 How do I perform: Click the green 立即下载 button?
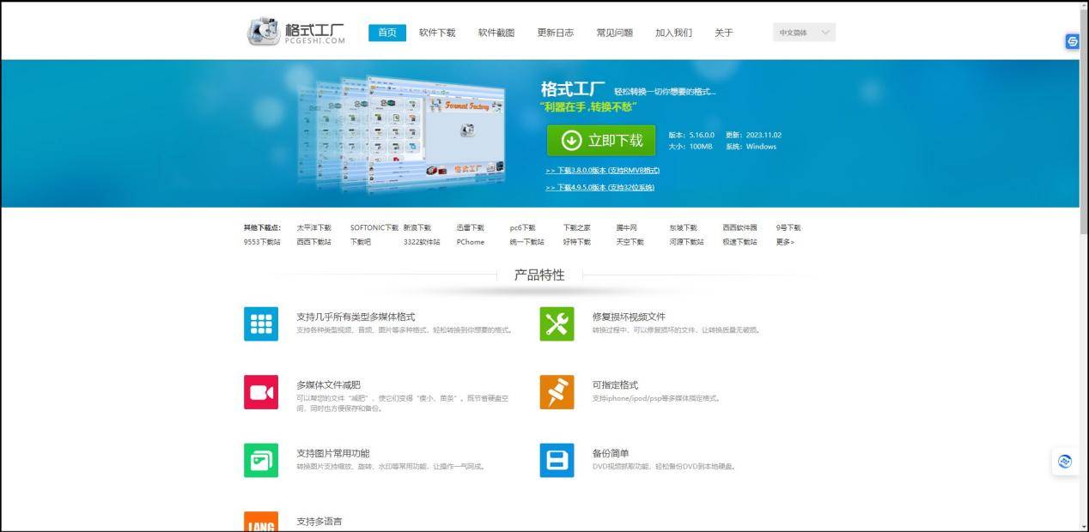pyautogui.click(x=601, y=141)
